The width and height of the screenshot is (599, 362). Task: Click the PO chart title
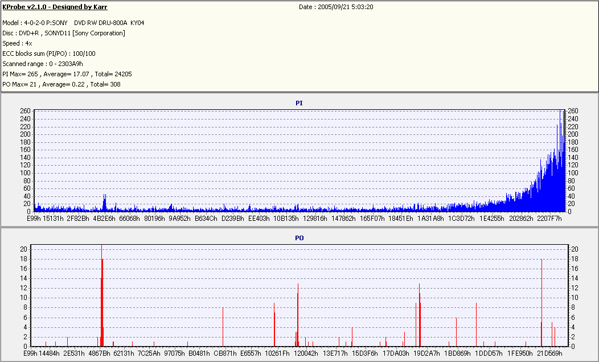pos(299,238)
